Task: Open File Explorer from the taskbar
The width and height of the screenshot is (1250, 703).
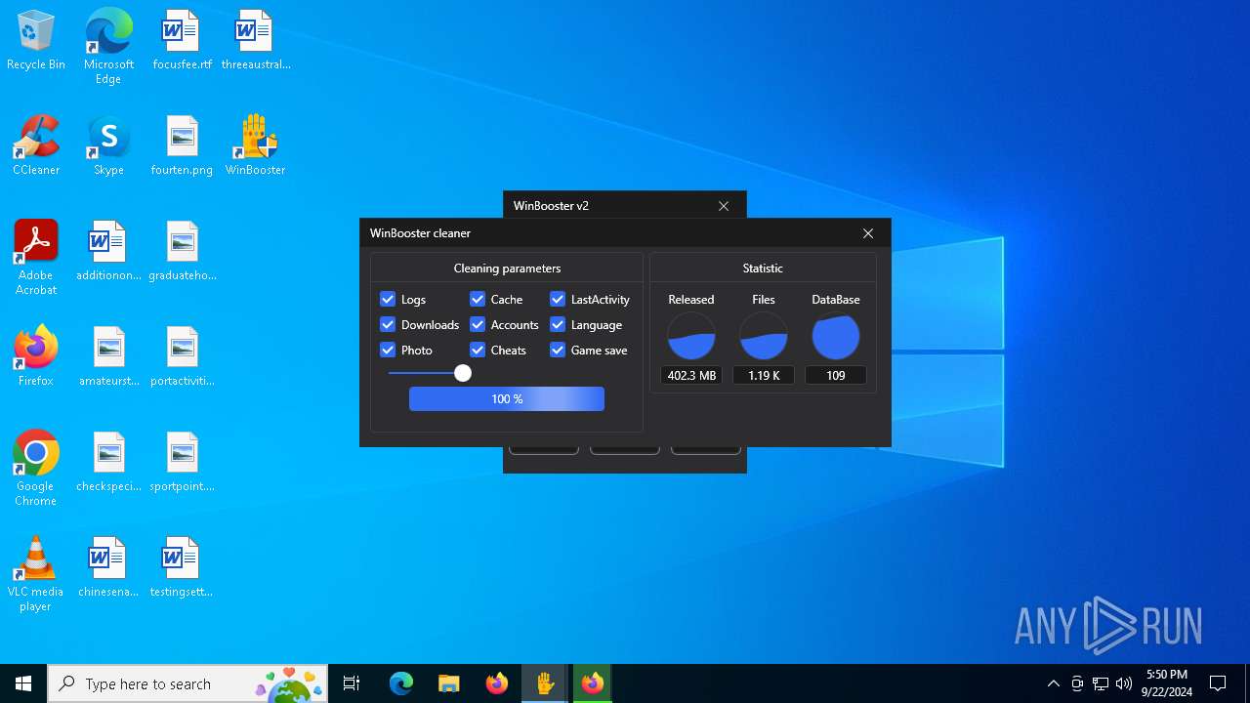Action: 449,683
